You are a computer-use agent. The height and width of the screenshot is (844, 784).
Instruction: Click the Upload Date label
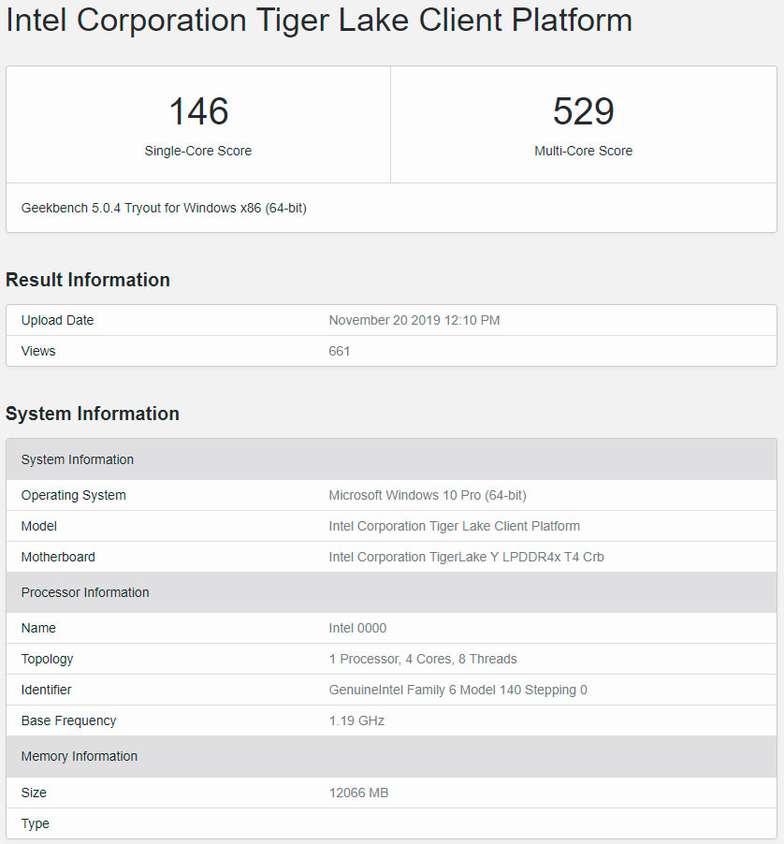click(x=58, y=320)
